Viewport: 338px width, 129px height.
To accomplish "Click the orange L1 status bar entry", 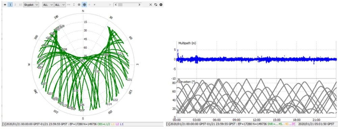I will click(113, 124).
